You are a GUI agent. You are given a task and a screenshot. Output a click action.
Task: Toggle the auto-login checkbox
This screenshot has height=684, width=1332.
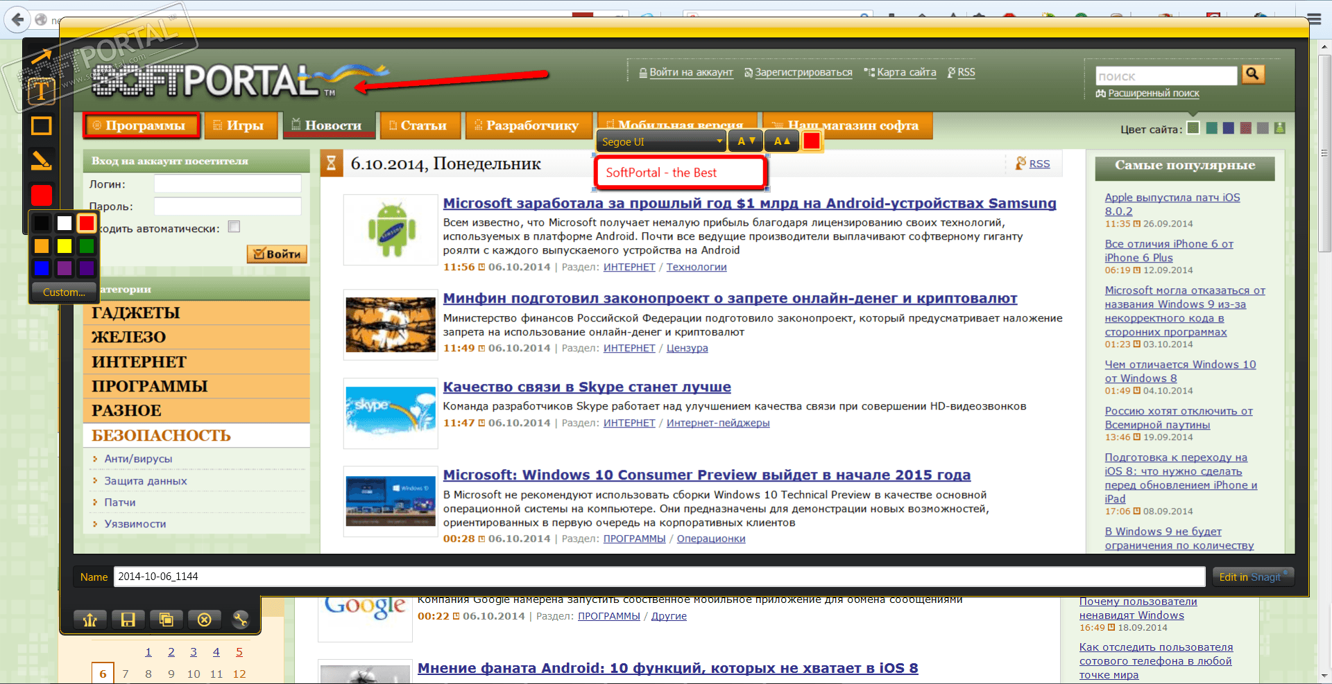click(x=234, y=227)
